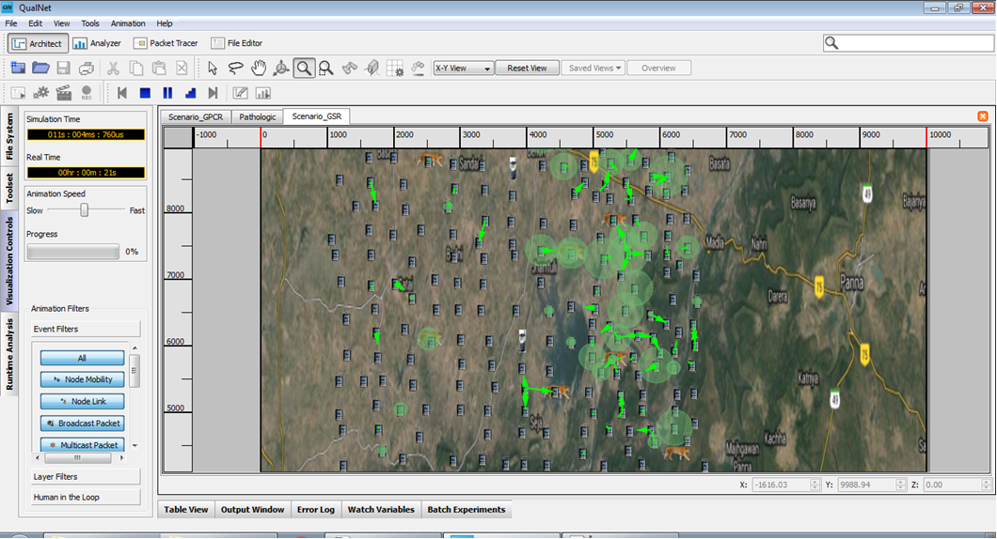Click the Reset View button

[527, 68]
